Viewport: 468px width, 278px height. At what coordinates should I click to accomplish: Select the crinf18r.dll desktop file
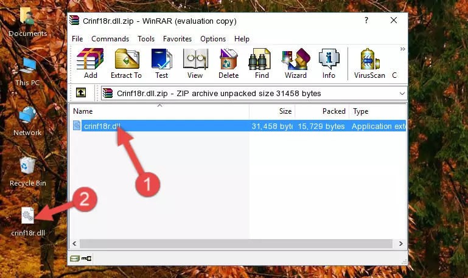(x=28, y=222)
